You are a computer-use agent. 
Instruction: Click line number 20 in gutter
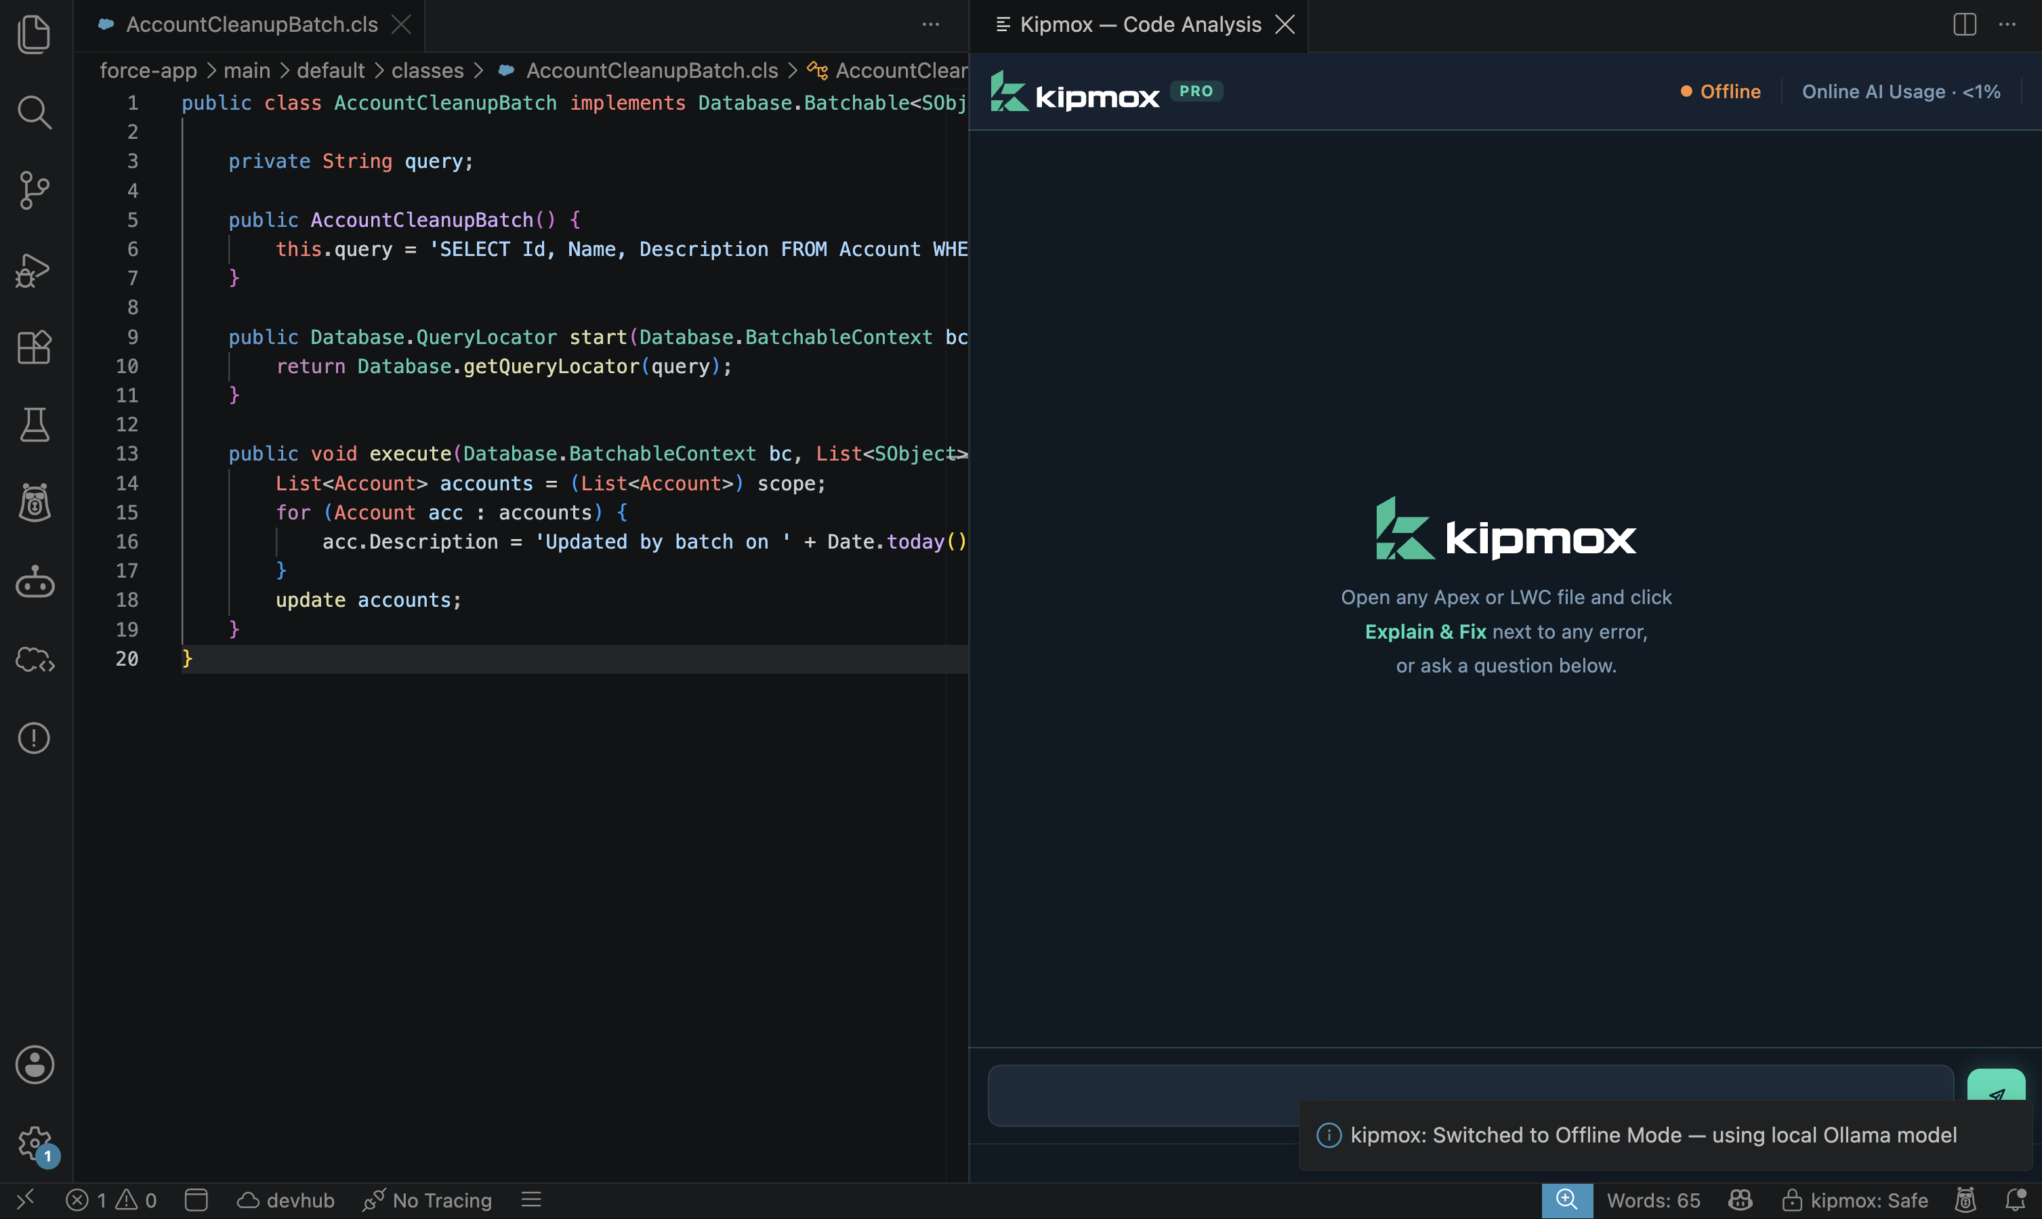(127, 659)
